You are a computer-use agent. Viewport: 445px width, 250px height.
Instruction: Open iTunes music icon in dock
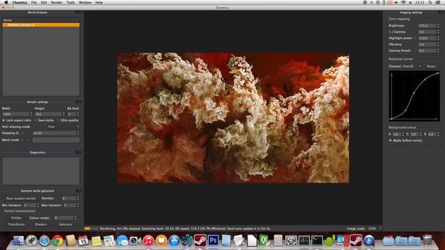point(148,241)
